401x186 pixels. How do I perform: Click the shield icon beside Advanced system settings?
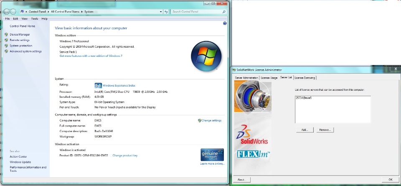(x=6, y=51)
